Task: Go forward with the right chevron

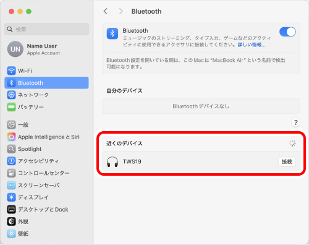Action: [121, 11]
